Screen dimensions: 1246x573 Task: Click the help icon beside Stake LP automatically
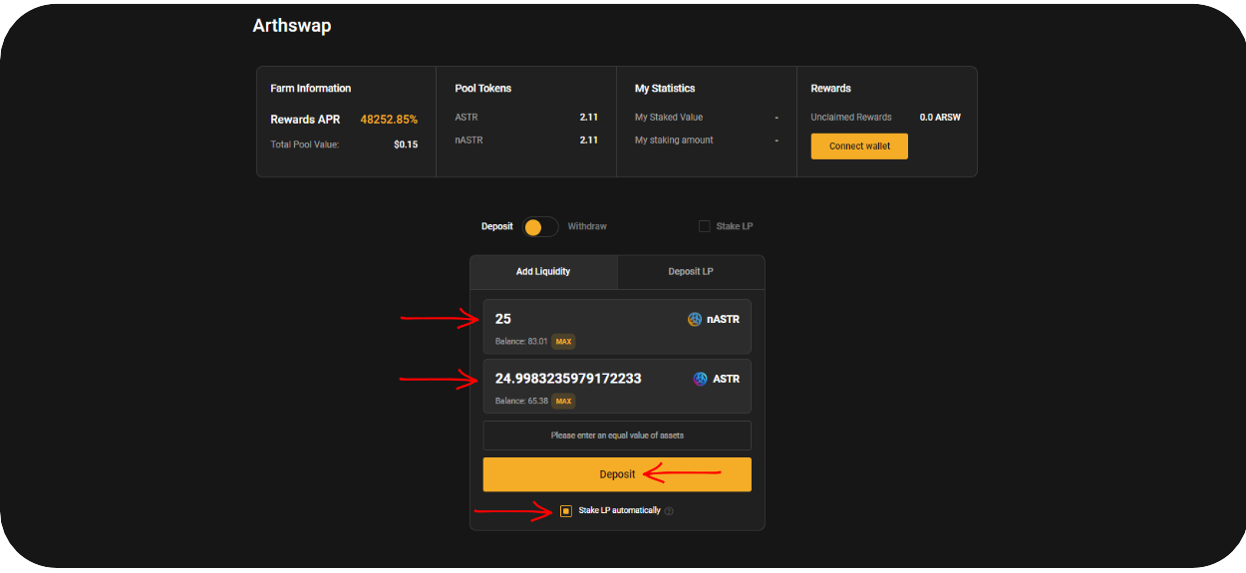(669, 511)
